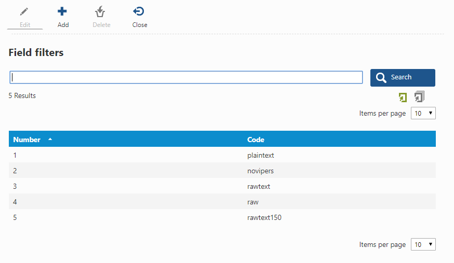Screen dimensions: 454x263
Task: Click the Edit pencil icon
Action: (24, 11)
